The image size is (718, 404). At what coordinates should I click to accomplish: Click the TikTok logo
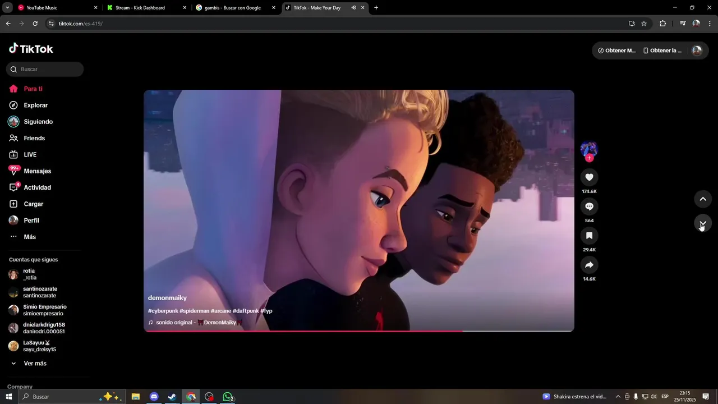click(x=31, y=49)
